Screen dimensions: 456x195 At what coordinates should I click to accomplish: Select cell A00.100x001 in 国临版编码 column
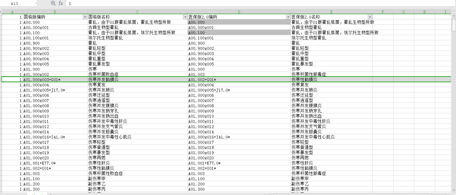(55, 38)
